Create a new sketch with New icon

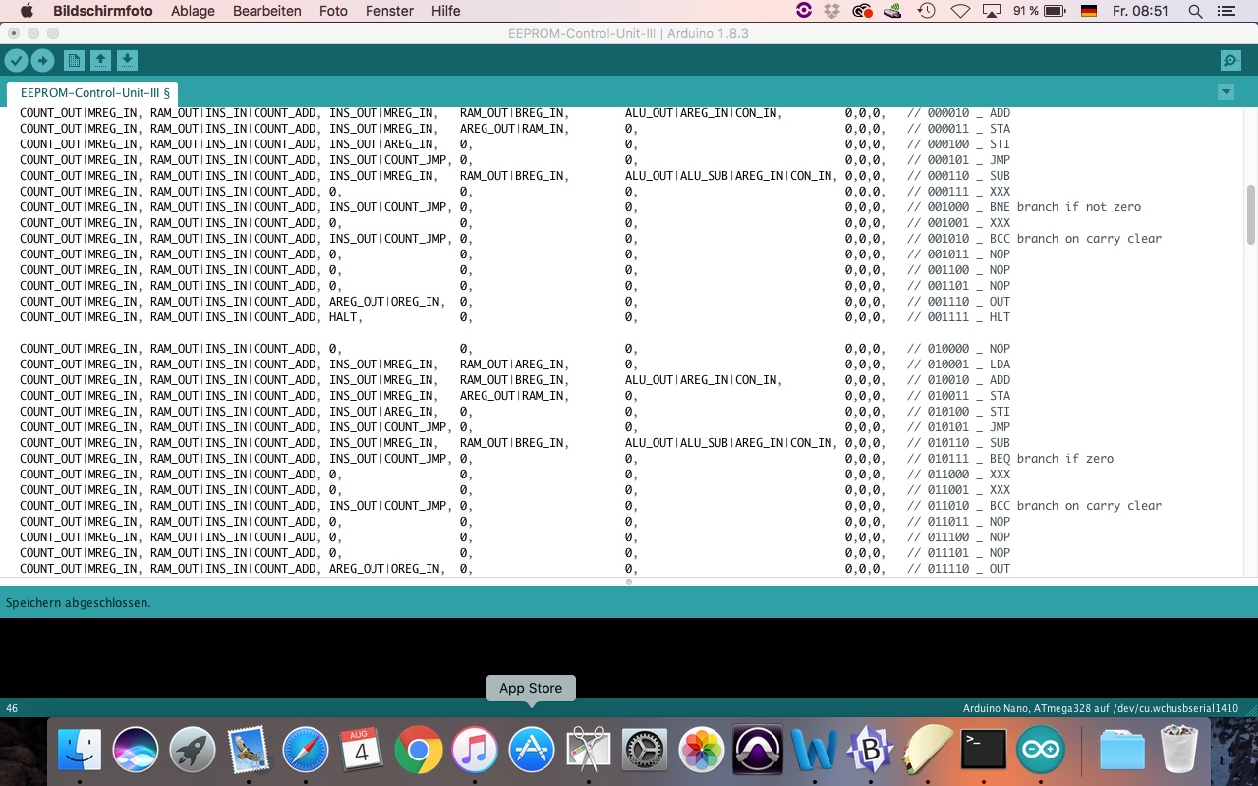[74, 61]
